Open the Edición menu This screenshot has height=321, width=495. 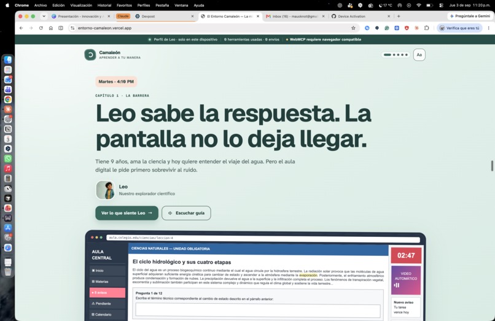(58, 6)
